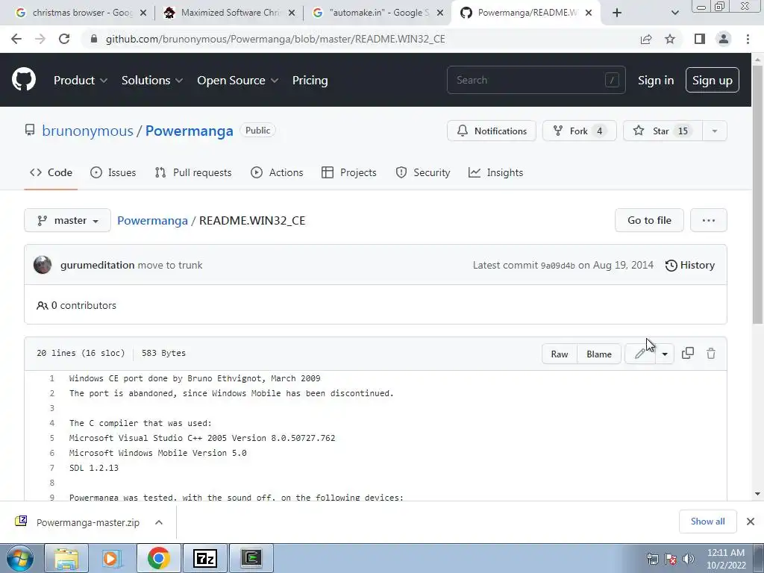764x573 pixels.
Task: Go back using browser back arrow
Action: pos(16,39)
